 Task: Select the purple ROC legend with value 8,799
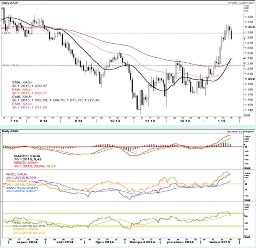(x=18, y=174)
